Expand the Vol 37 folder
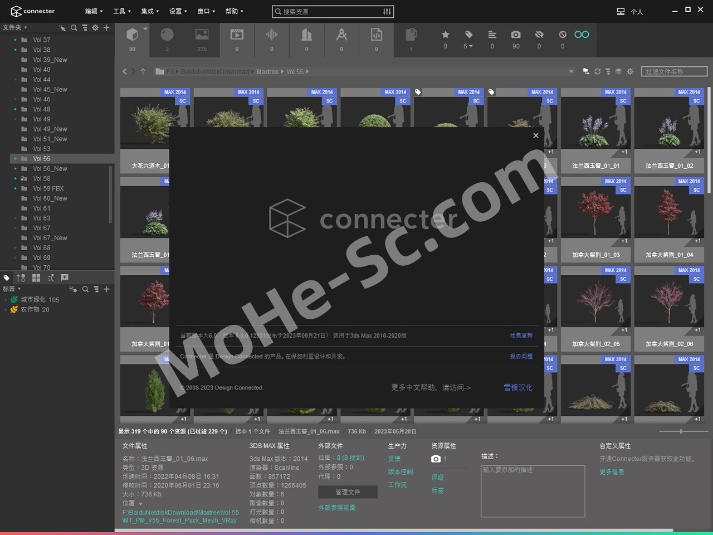 pos(15,40)
